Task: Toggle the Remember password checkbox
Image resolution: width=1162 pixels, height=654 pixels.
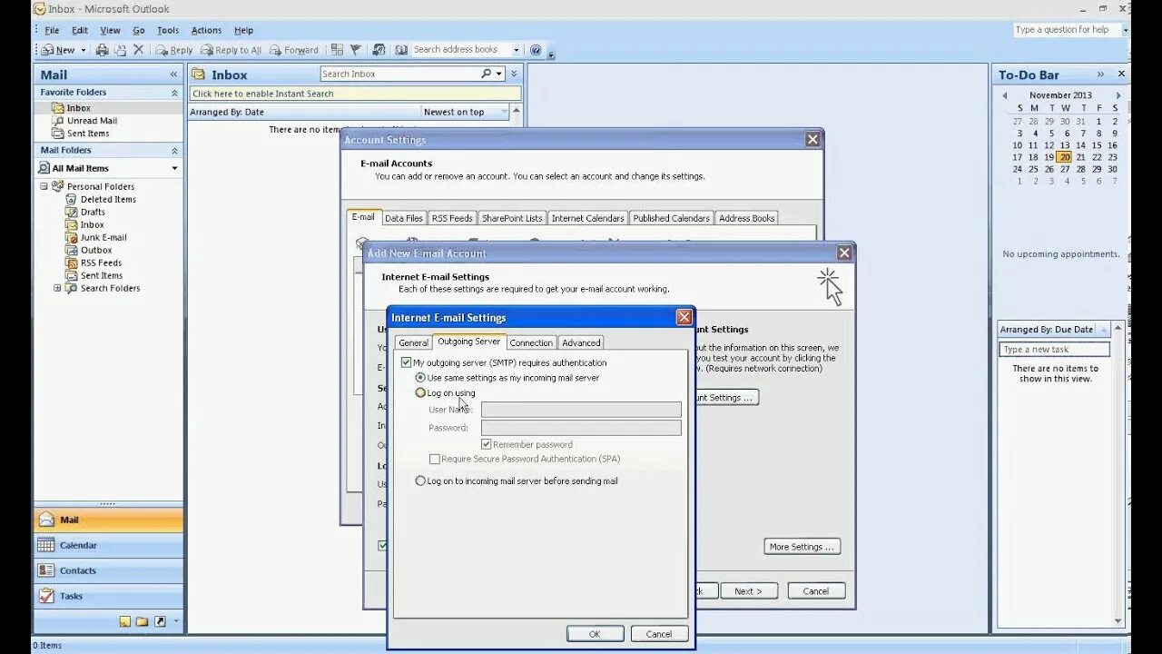Action: [486, 444]
